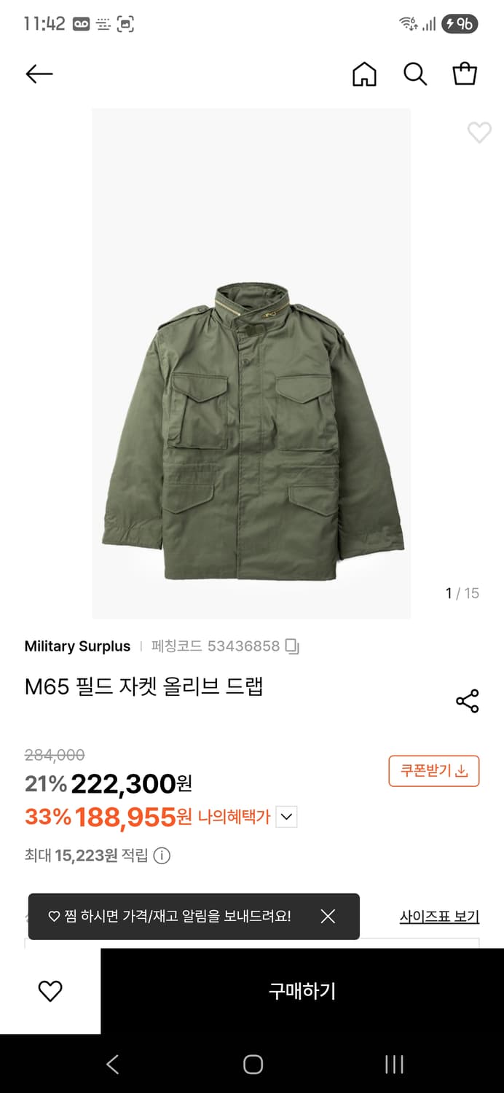This screenshot has width=504, height=1093.
Task: Download coupon via 쿠폰받기 button
Action: [x=433, y=770]
